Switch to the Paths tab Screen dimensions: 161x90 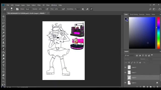click(x=153, y=14)
